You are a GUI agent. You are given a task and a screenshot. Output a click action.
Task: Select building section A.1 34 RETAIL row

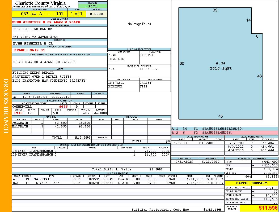118,179
